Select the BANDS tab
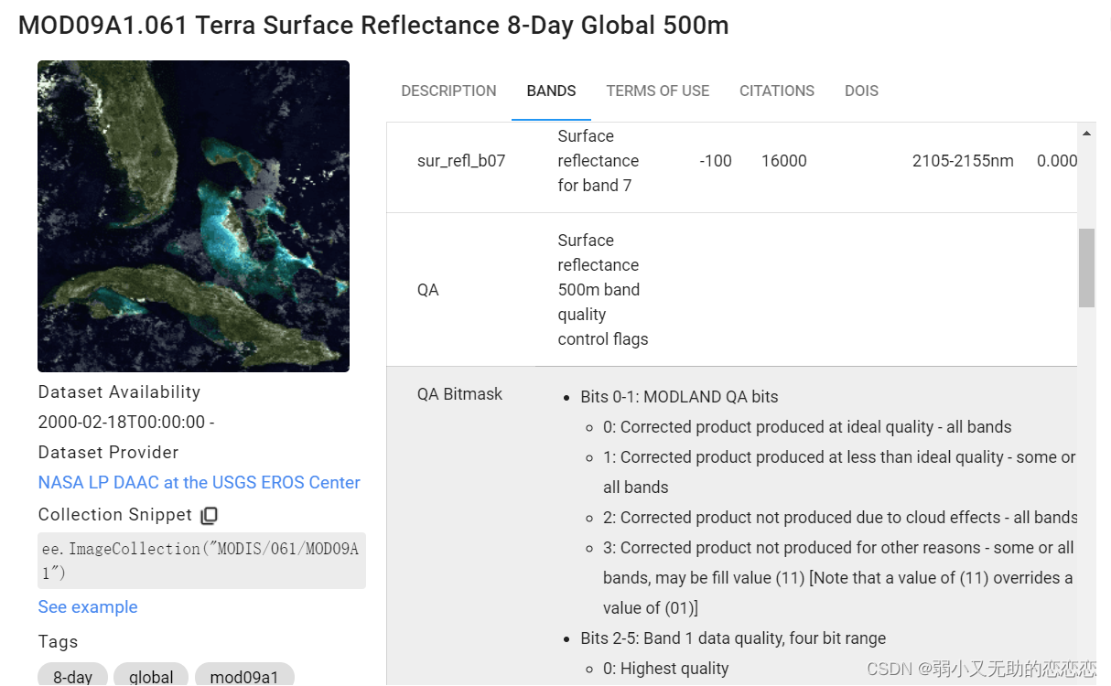This screenshot has height=686, width=1111. [551, 91]
